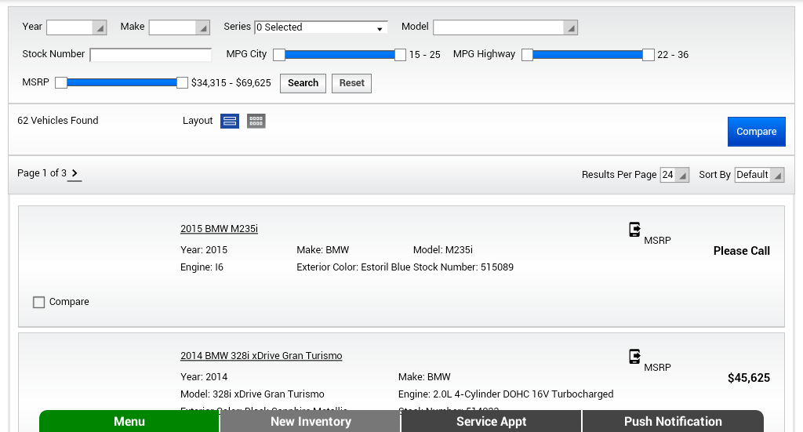Click MSRP slider minimum handle

[61, 82]
